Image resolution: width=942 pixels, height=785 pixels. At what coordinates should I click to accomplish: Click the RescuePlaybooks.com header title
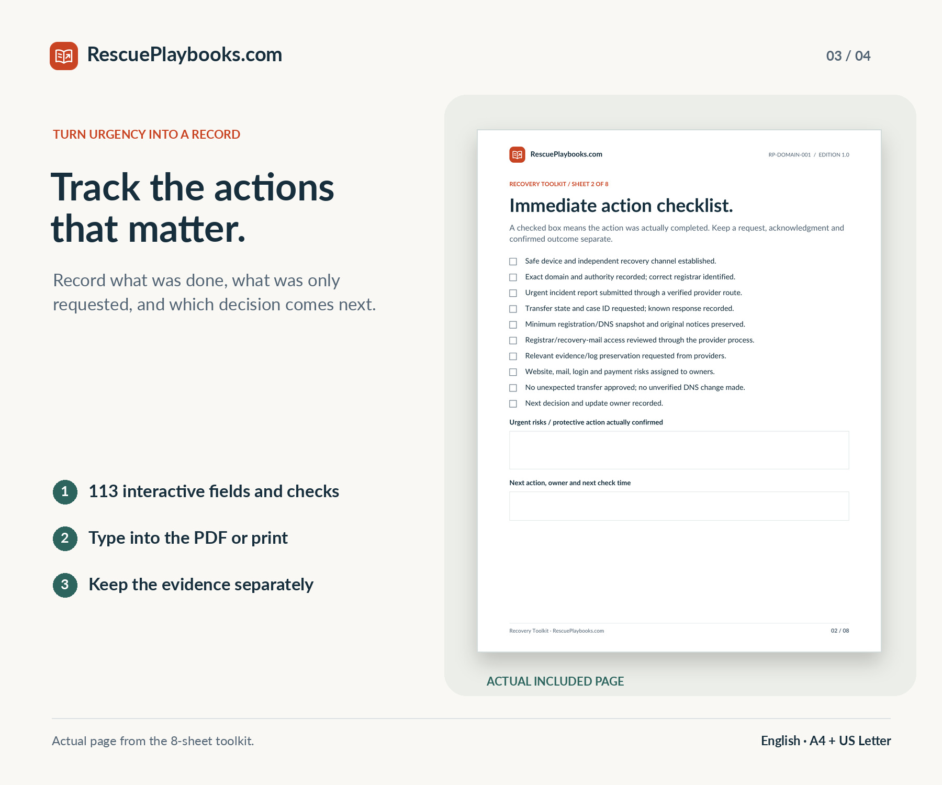tap(184, 55)
